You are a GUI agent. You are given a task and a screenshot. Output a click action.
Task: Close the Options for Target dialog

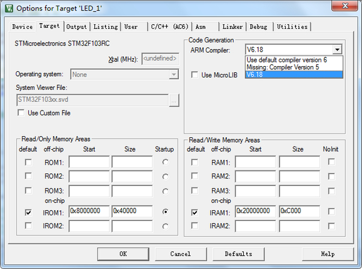pos(345,6)
